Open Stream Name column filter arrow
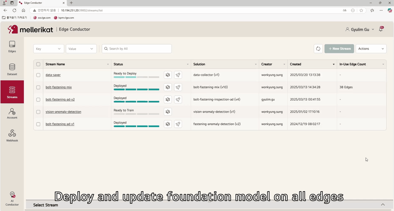The height and width of the screenshot is (211, 394). pos(108,64)
